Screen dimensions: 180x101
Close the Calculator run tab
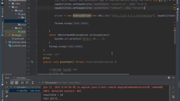[28, 78]
